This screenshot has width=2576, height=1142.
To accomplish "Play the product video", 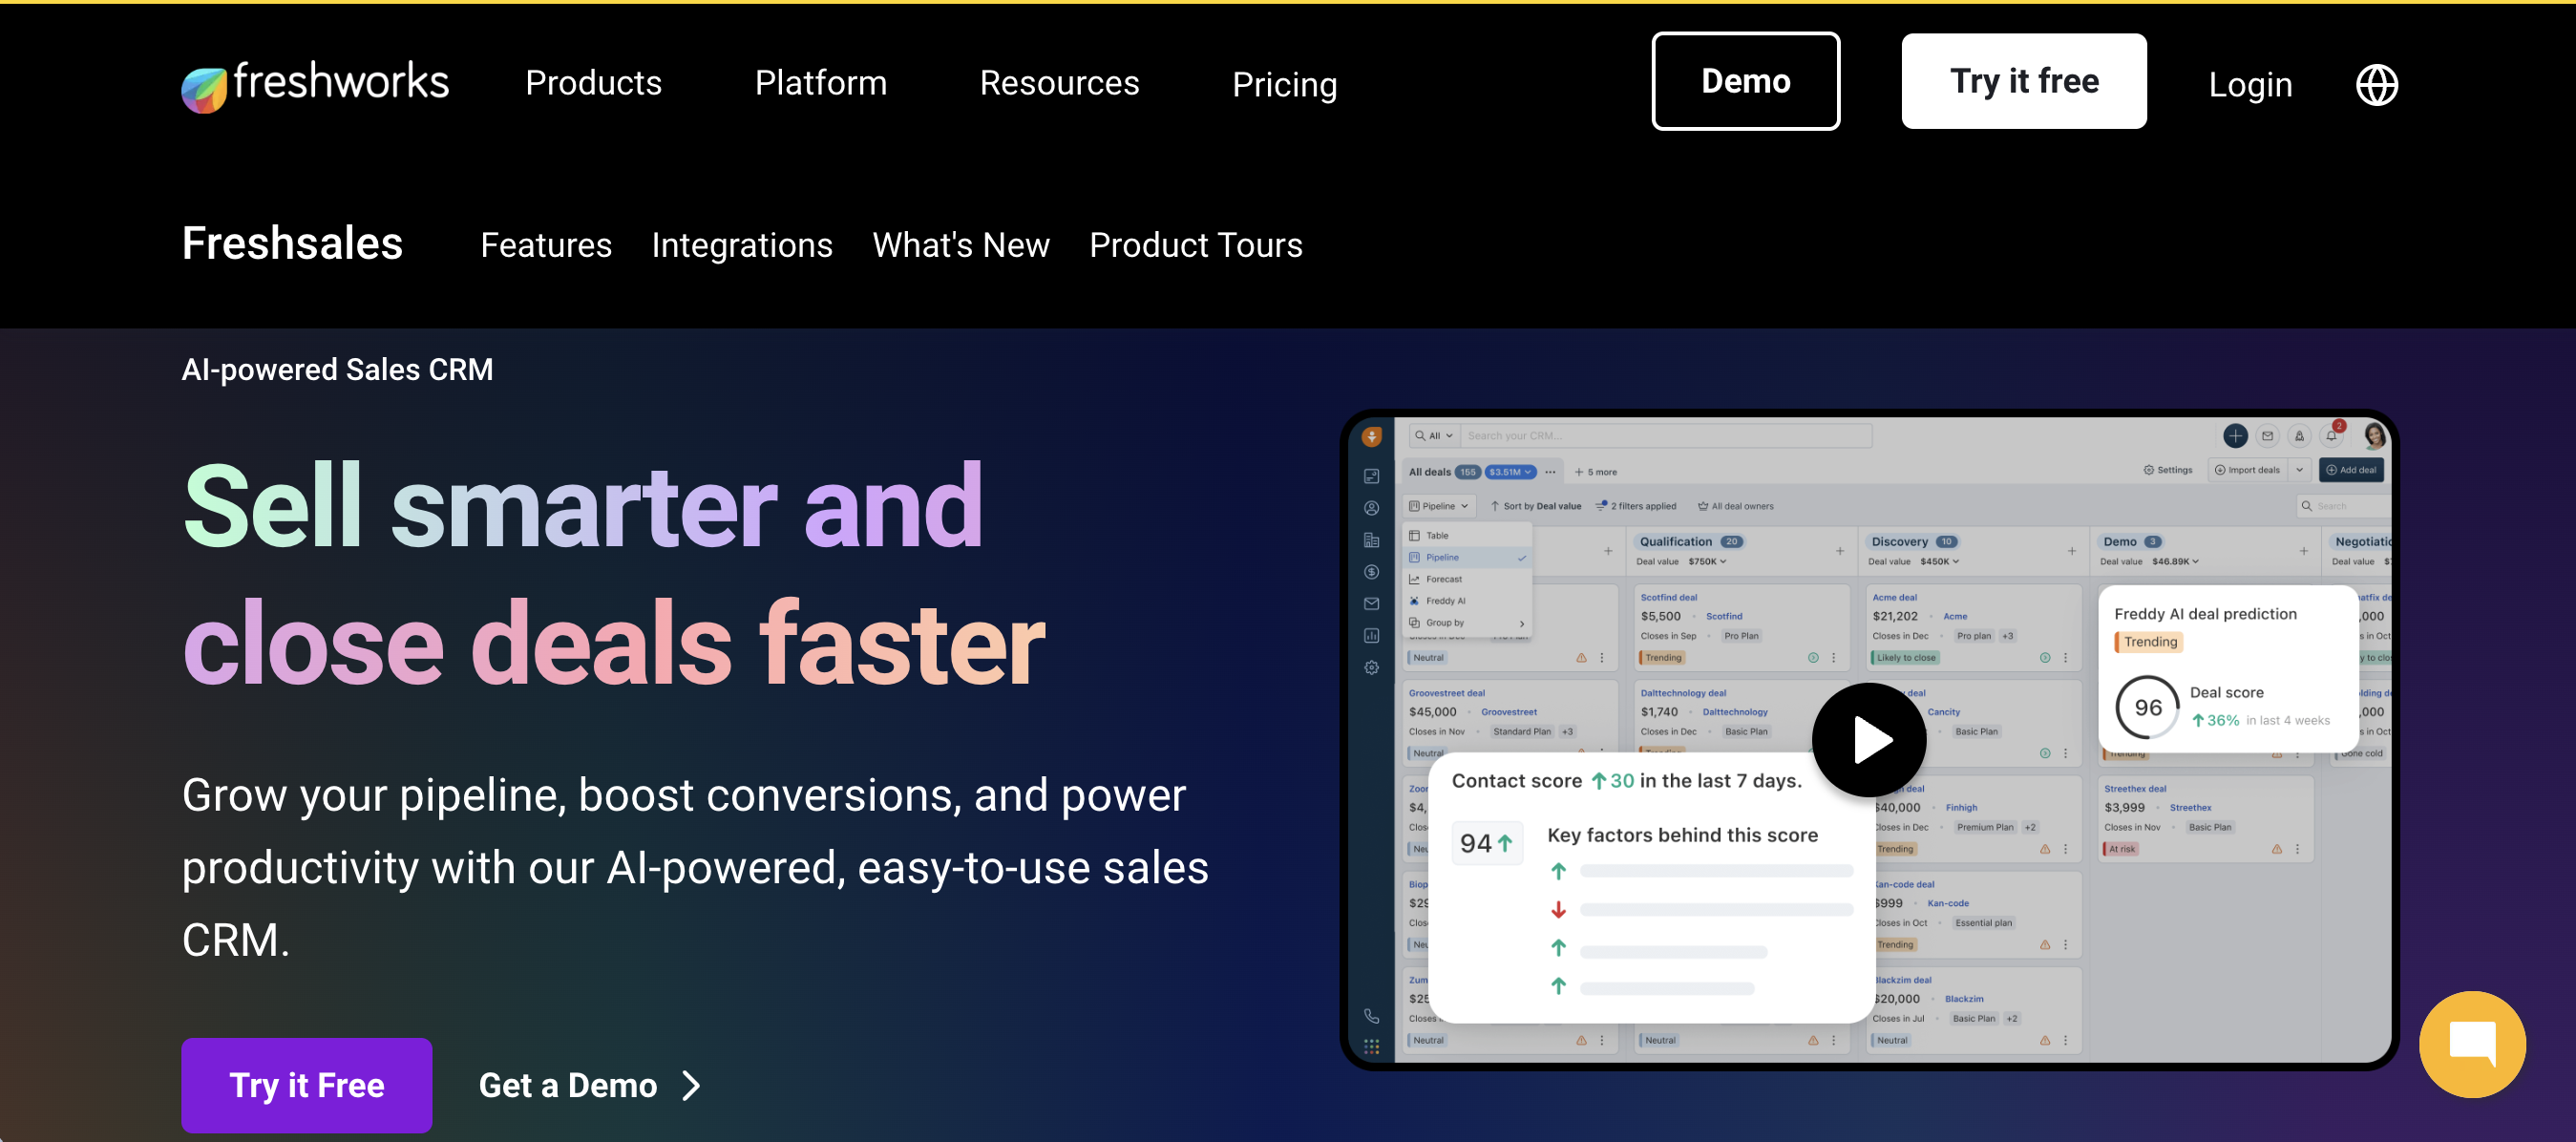I will point(1868,740).
